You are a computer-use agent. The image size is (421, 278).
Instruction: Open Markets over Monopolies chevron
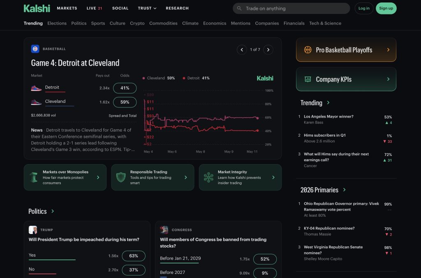tap(98, 177)
